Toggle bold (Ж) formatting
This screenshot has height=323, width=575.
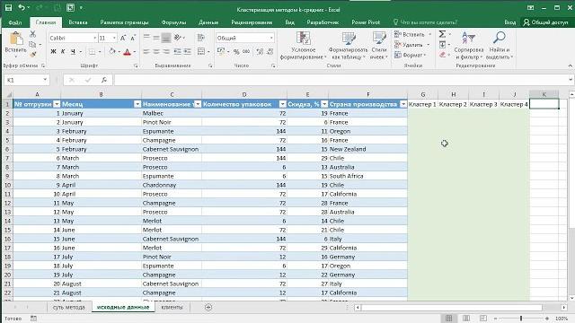(53, 52)
